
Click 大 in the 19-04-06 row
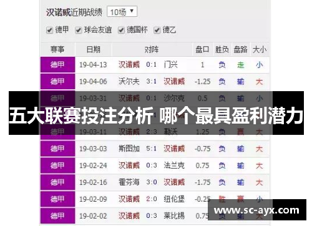pyautogui.click(x=259, y=82)
